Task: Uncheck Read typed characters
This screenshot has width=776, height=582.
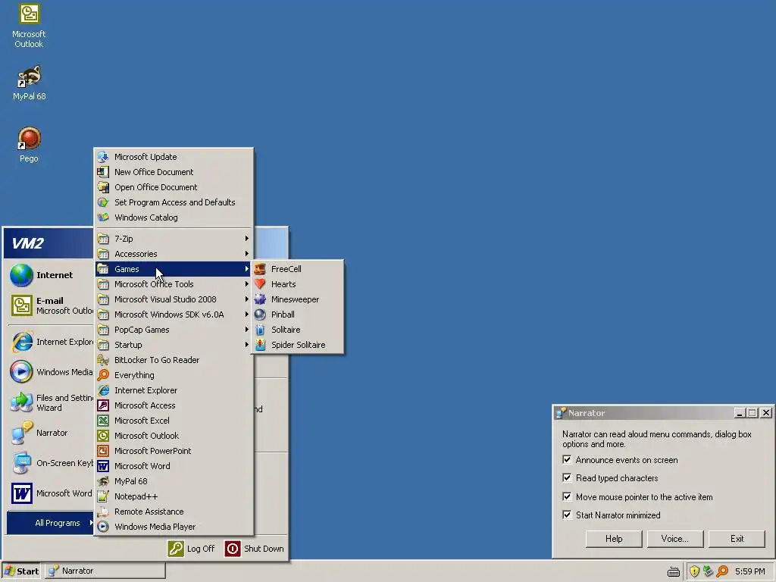Action: pos(567,478)
